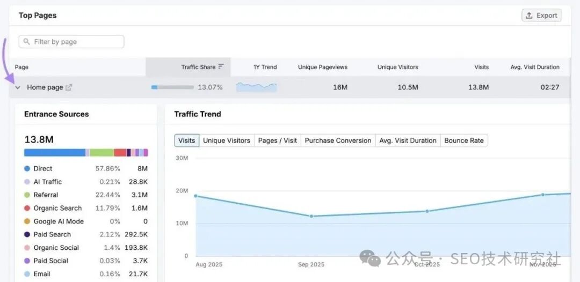Collapse the Home page row chevron
This screenshot has width=580, height=282.
click(x=18, y=87)
